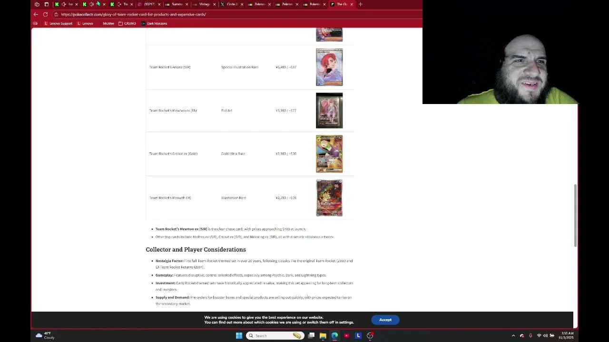Click the 'Collector and Player Considerations' heading

(x=196, y=249)
